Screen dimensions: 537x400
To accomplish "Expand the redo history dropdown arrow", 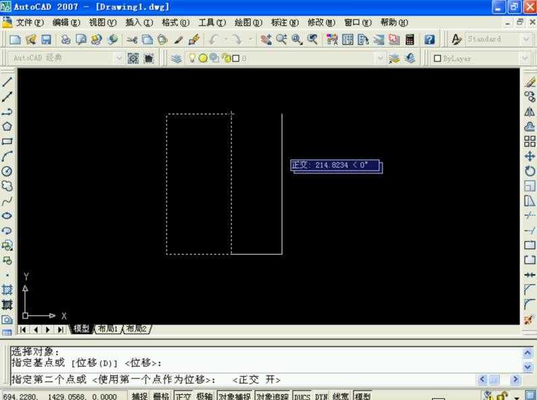I will click(x=250, y=40).
